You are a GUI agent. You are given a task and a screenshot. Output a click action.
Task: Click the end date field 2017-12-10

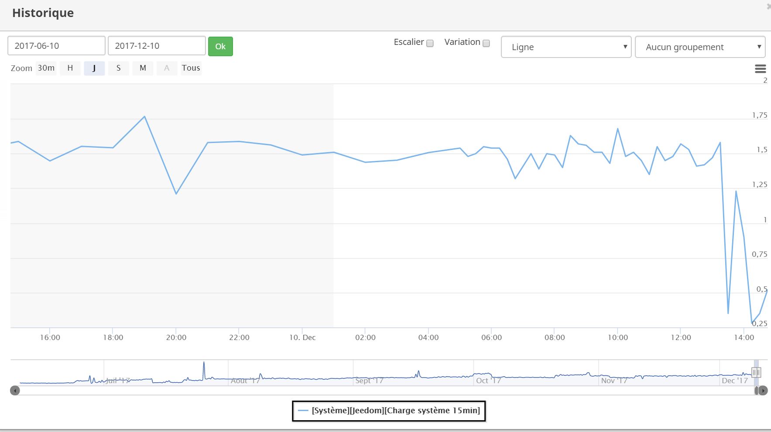coord(157,46)
